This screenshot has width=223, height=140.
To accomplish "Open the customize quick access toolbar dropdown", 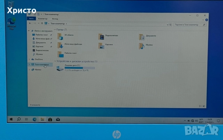I will click(41, 14).
